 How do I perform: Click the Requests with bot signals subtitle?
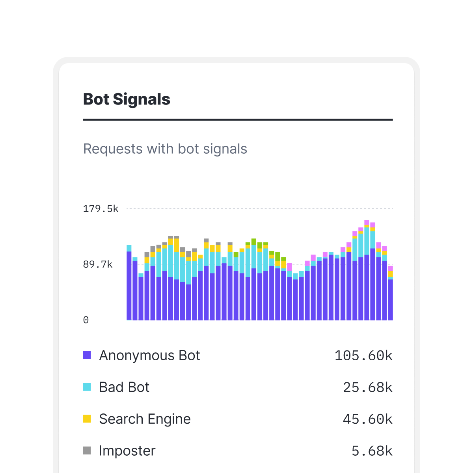[165, 149]
